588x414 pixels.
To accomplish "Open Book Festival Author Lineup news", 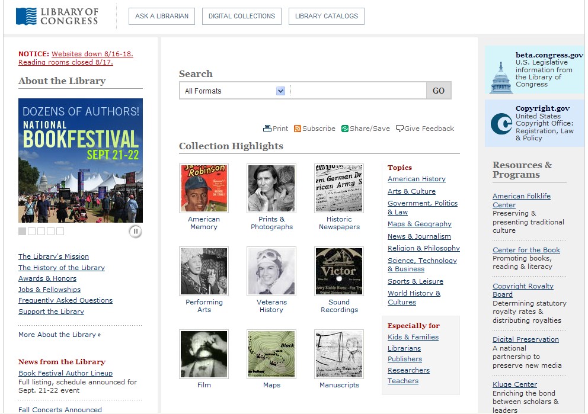I will coord(65,373).
